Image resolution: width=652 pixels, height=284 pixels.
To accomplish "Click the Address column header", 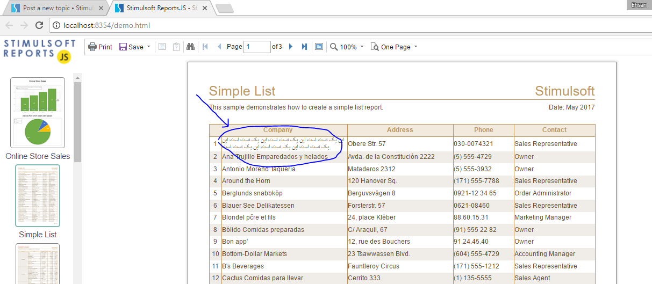I will coord(400,130).
